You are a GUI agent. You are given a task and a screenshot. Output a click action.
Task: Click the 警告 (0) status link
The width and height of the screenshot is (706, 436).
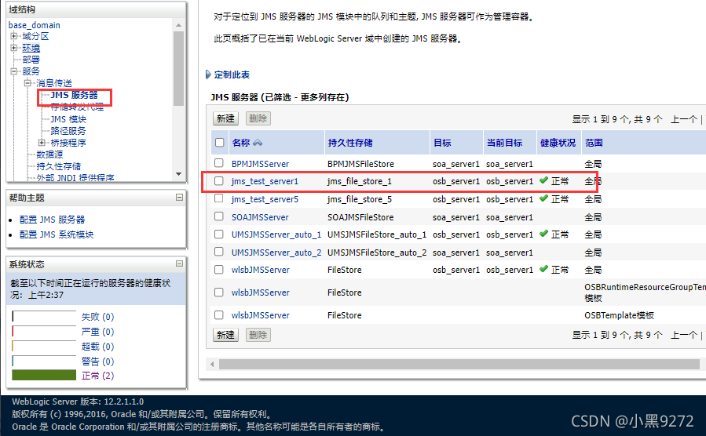coord(97,361)
